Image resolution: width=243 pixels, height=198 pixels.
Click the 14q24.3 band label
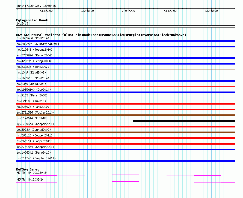pyautogui.click(x=22, y=23)
